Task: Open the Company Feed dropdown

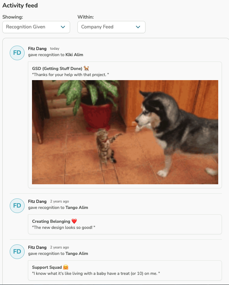Action: [x=111, y=27]
